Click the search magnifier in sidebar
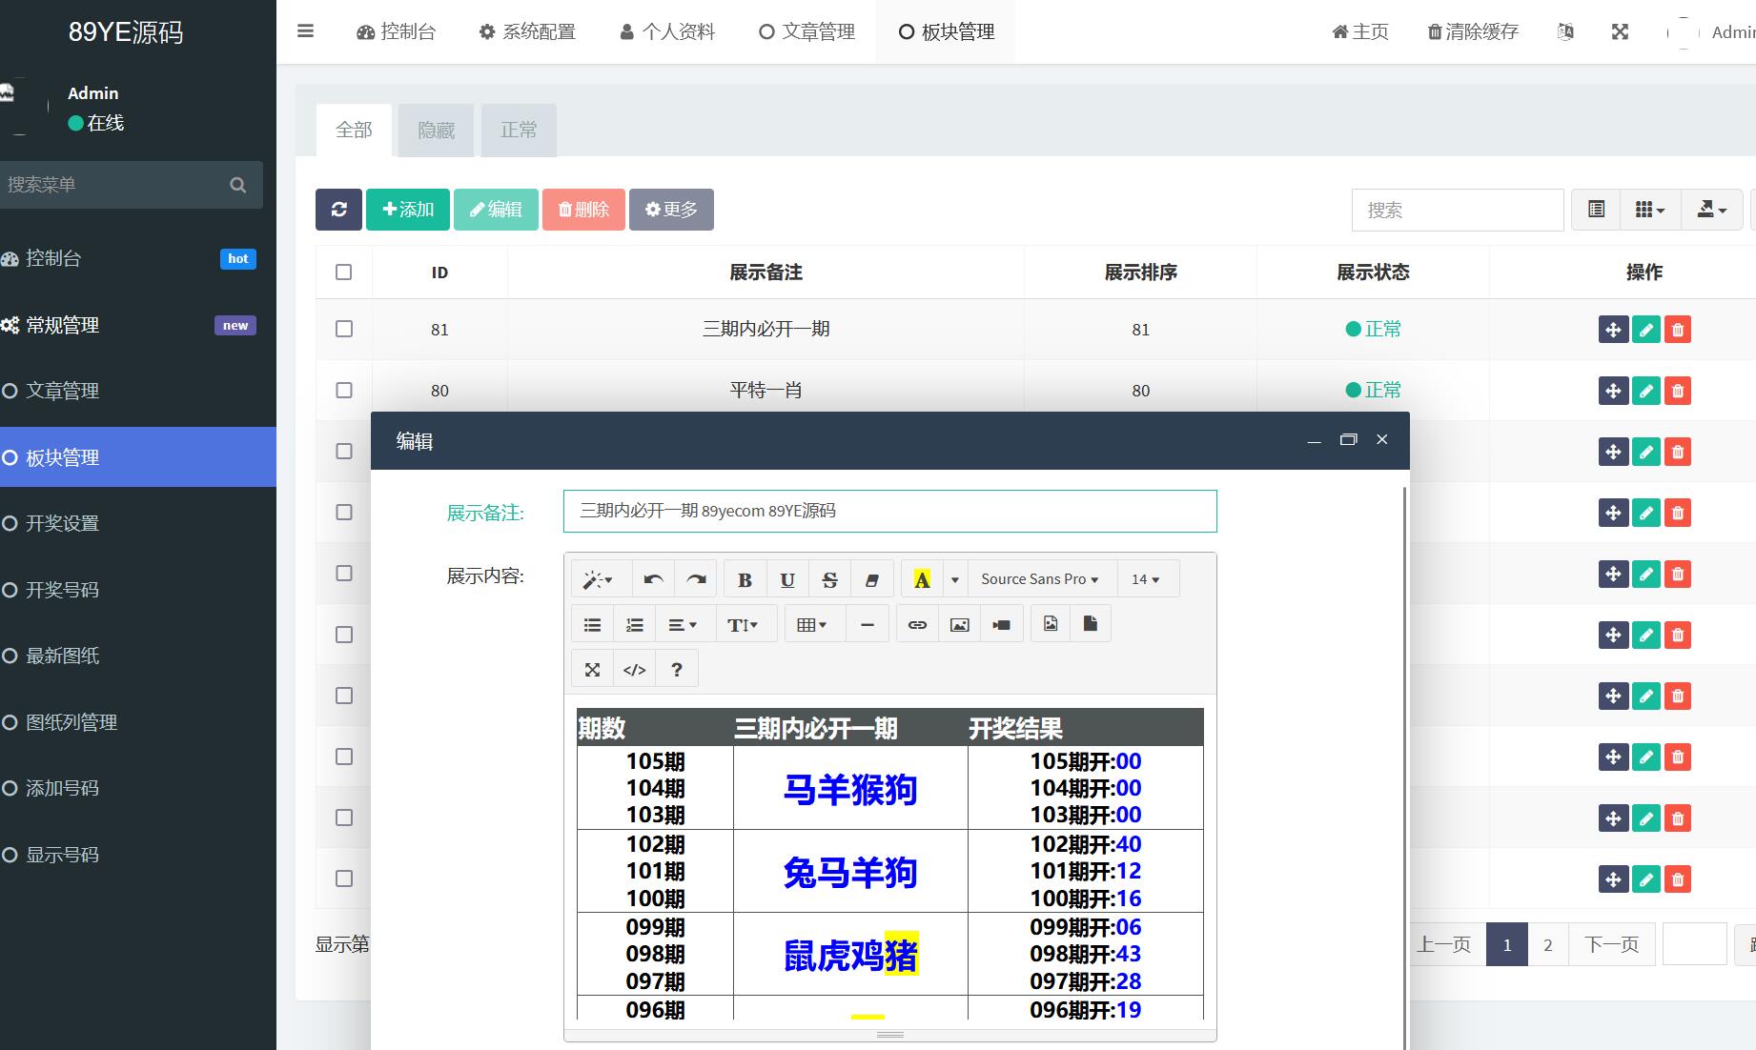The height and width of the screenshot is (1050, 1756). coord(238,185)
